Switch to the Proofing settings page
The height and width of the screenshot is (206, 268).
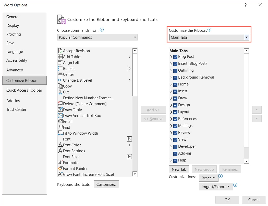pos(14,34)
